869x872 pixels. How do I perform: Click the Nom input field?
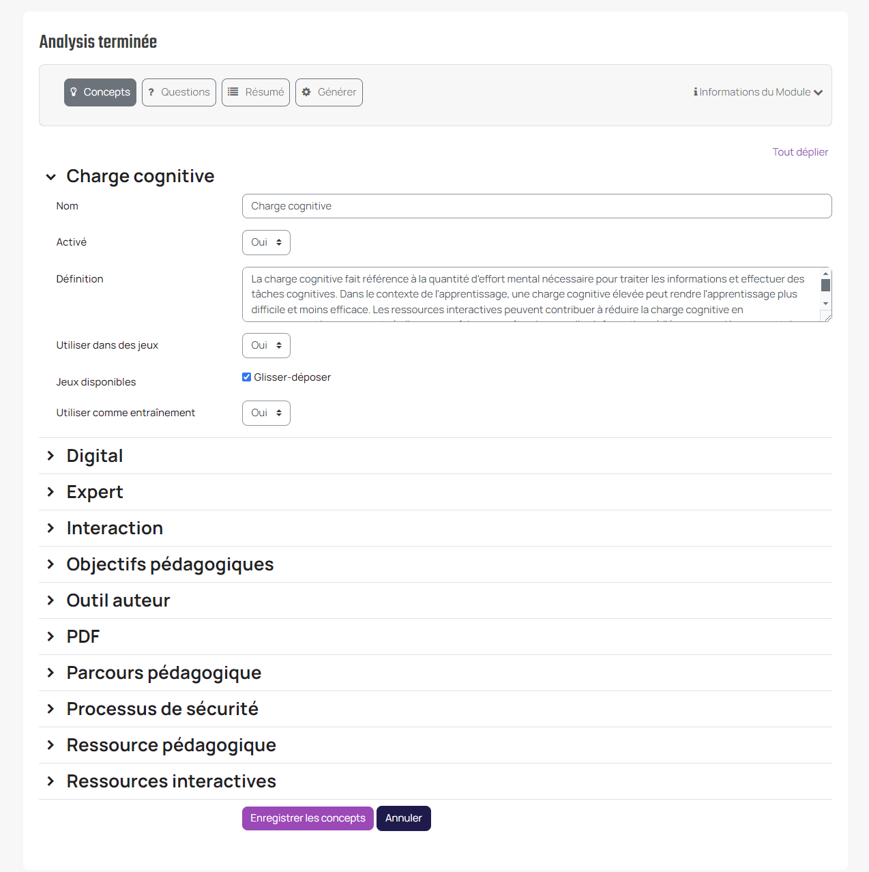click(x=537, y=206)
